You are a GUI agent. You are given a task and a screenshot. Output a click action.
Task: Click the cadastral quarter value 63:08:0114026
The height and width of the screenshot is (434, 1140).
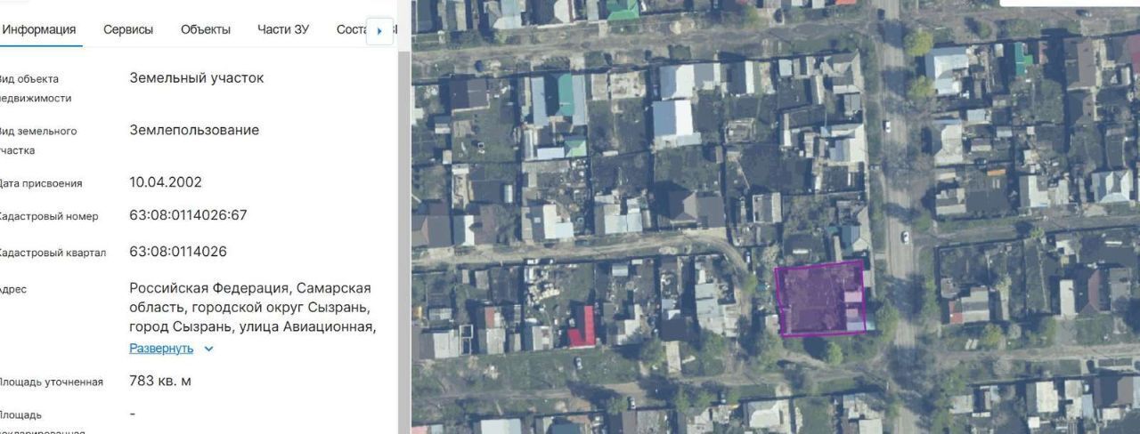(178, 252)
